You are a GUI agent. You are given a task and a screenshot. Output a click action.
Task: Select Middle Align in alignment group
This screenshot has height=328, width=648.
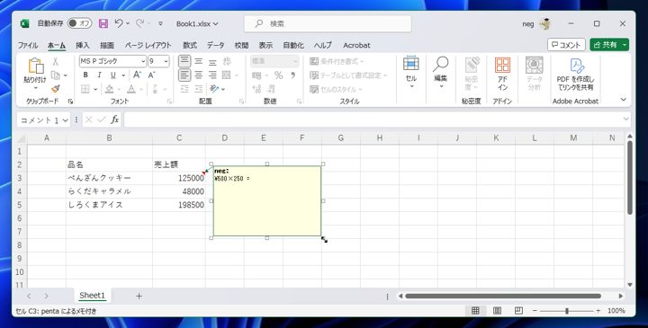coord(199,61)
